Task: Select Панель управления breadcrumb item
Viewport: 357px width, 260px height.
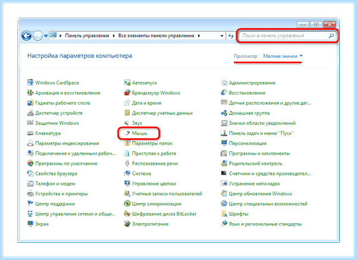Action: (87, 36)
